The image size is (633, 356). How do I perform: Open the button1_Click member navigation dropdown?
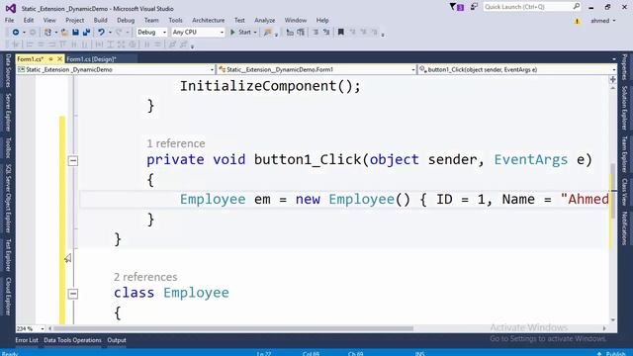(517, 69)
